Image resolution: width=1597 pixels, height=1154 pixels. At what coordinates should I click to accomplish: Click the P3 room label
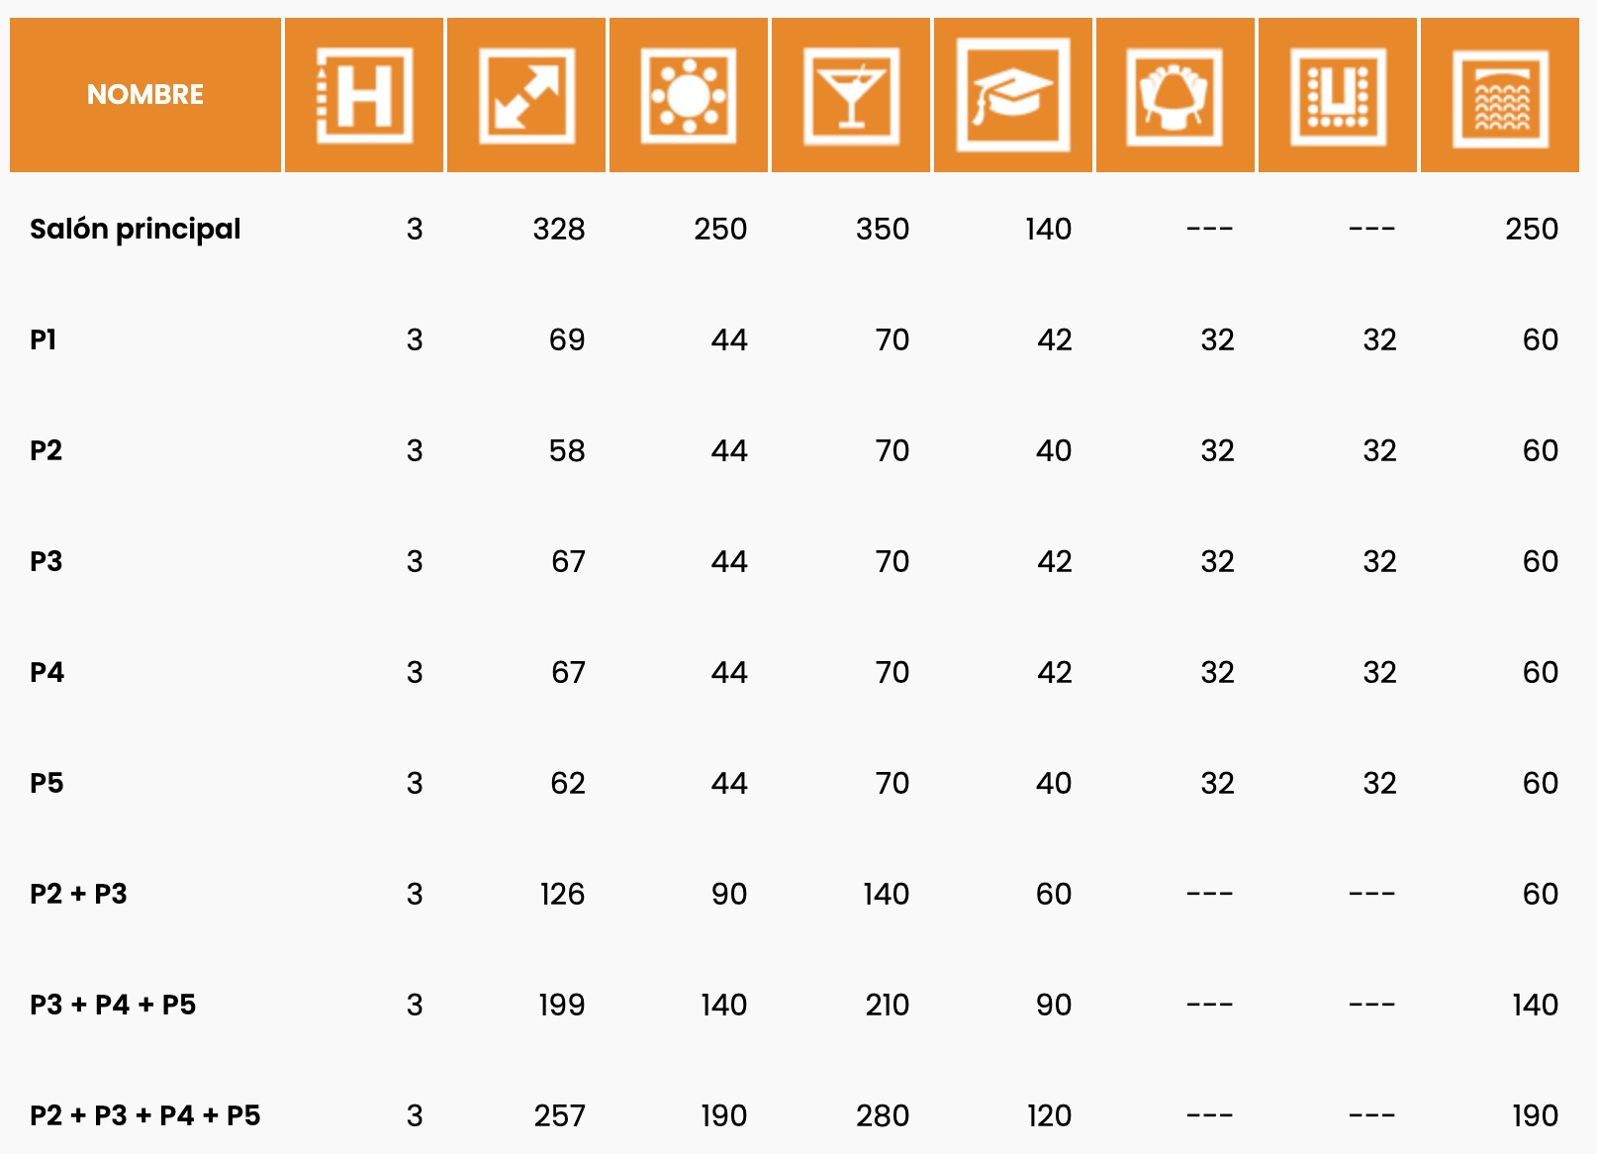(47, 562)
